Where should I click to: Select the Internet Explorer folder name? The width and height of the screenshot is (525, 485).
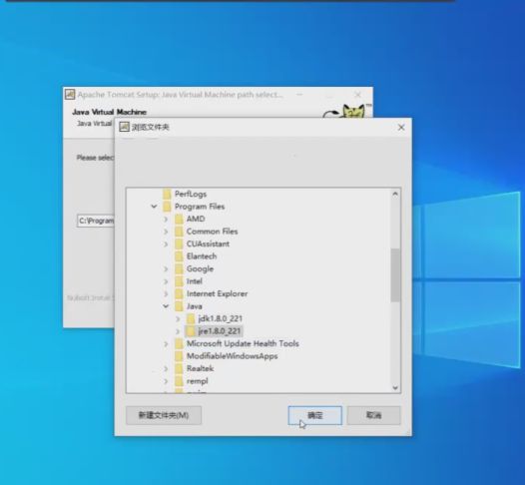217,293
